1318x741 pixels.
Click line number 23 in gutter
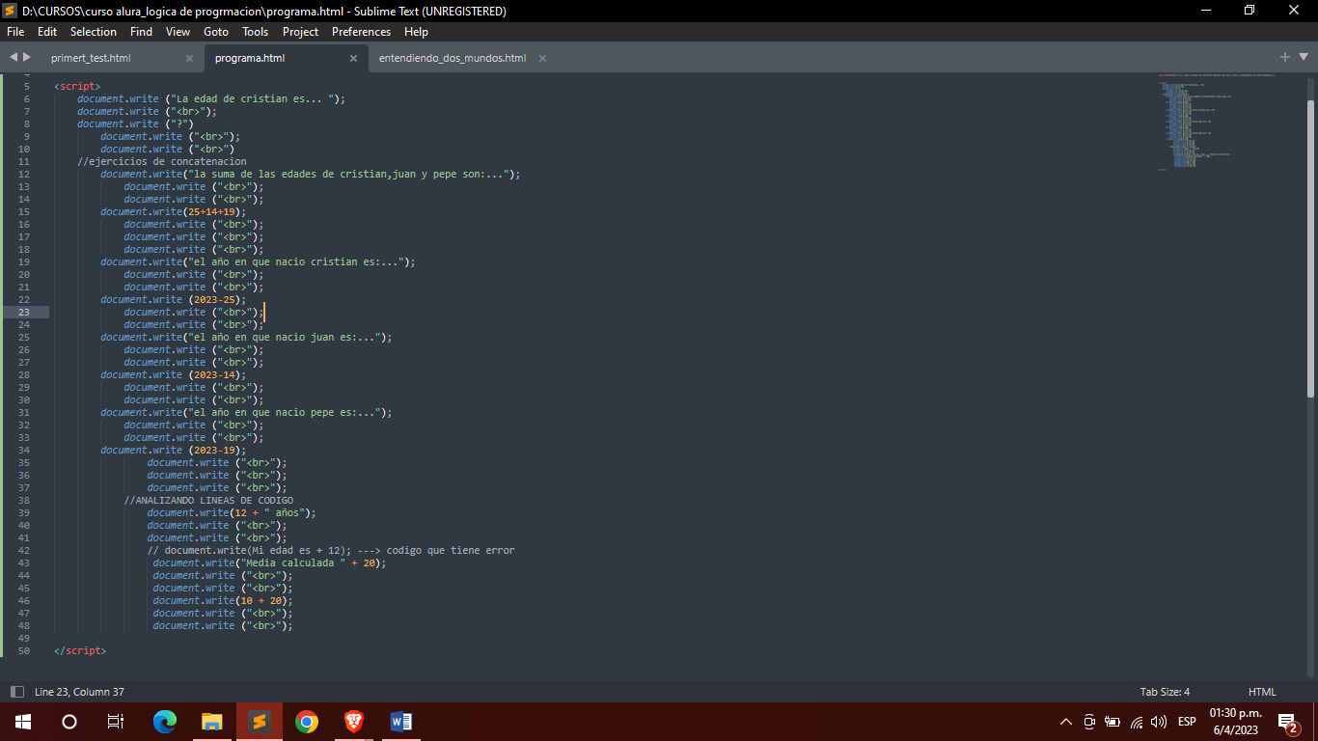[24, 312]
